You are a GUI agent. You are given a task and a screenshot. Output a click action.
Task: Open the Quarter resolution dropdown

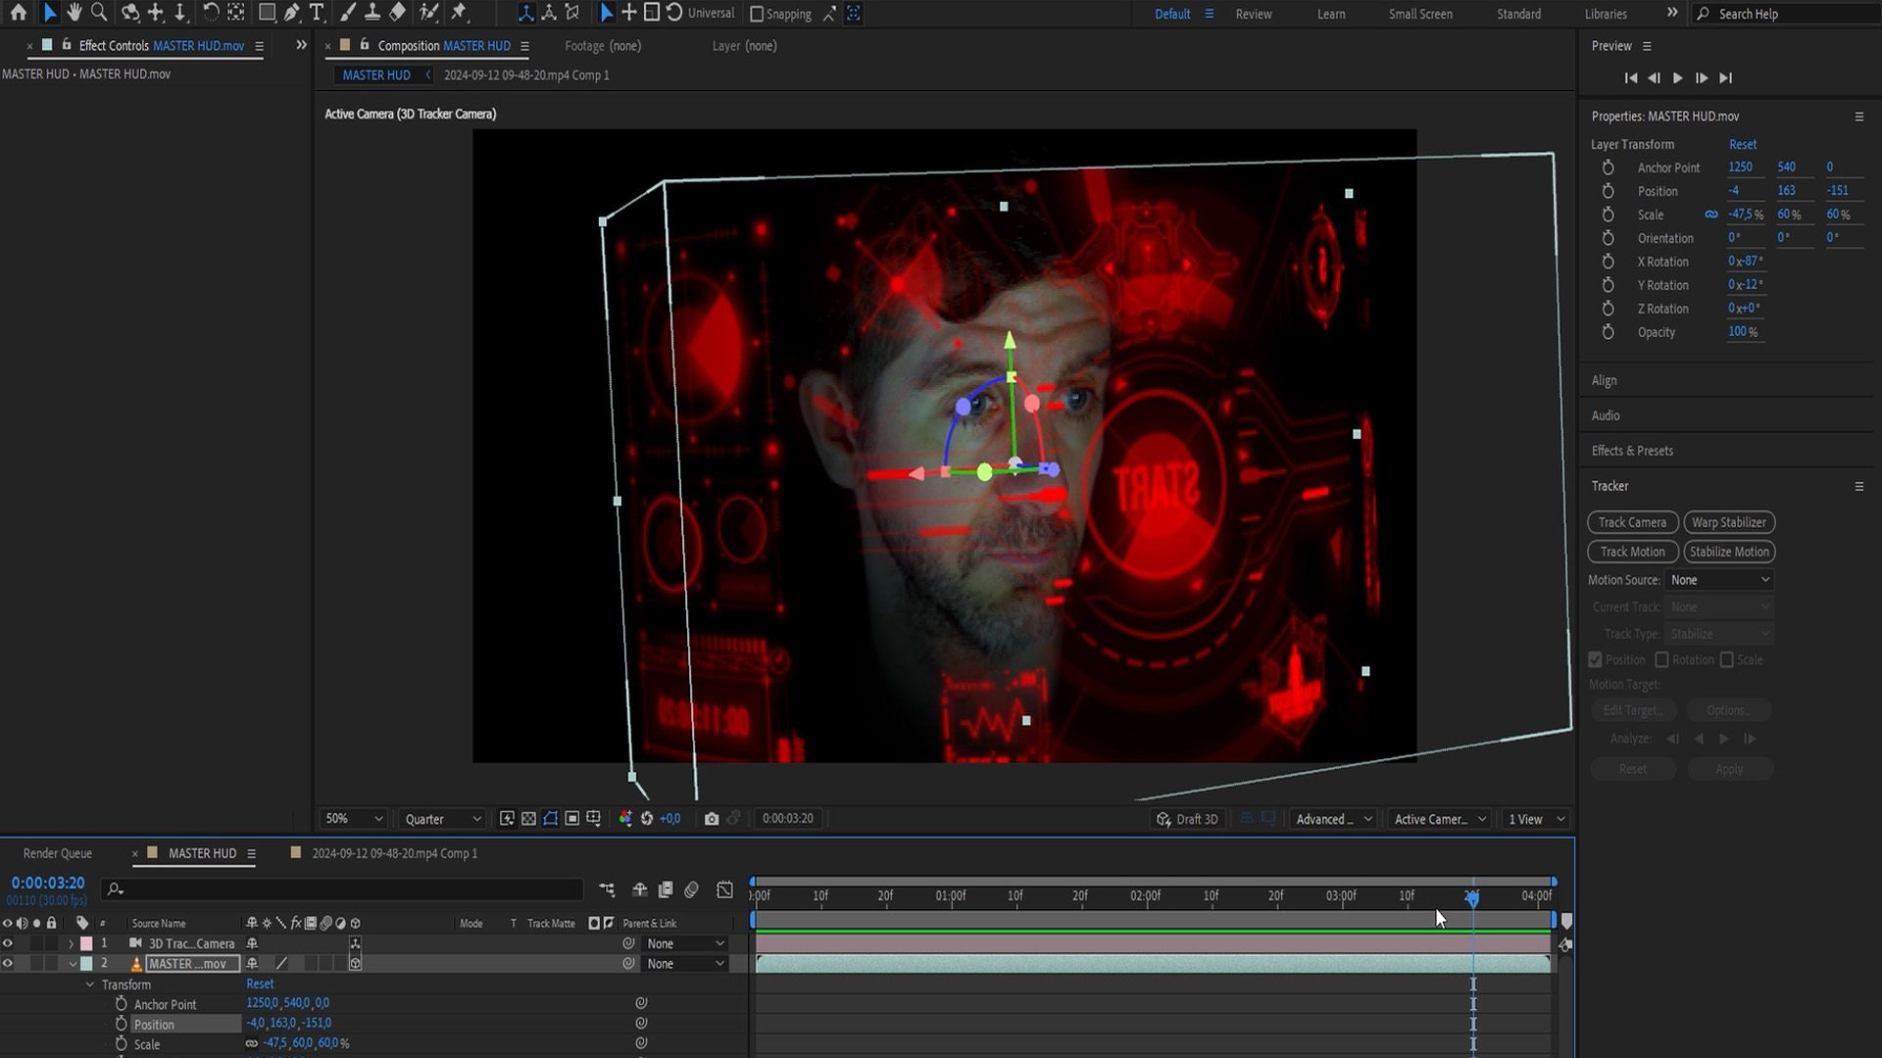pos(443,819)
